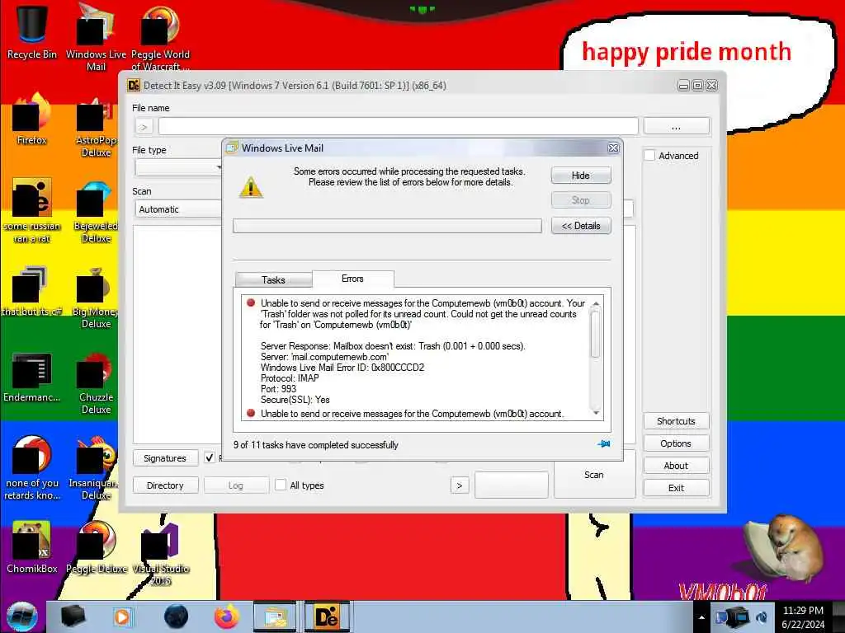Switch to the Tasks tab
Image resolution: width=845 pixels, height=633 pixels.
[x=273, y=279]
